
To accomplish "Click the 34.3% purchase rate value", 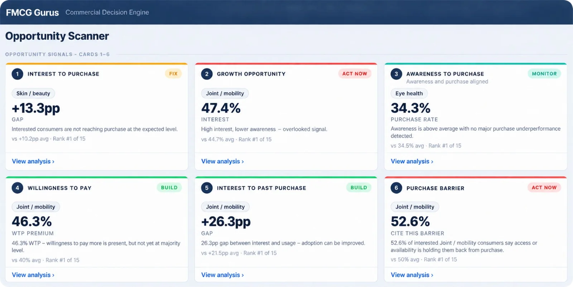I will tap(410, 108).
